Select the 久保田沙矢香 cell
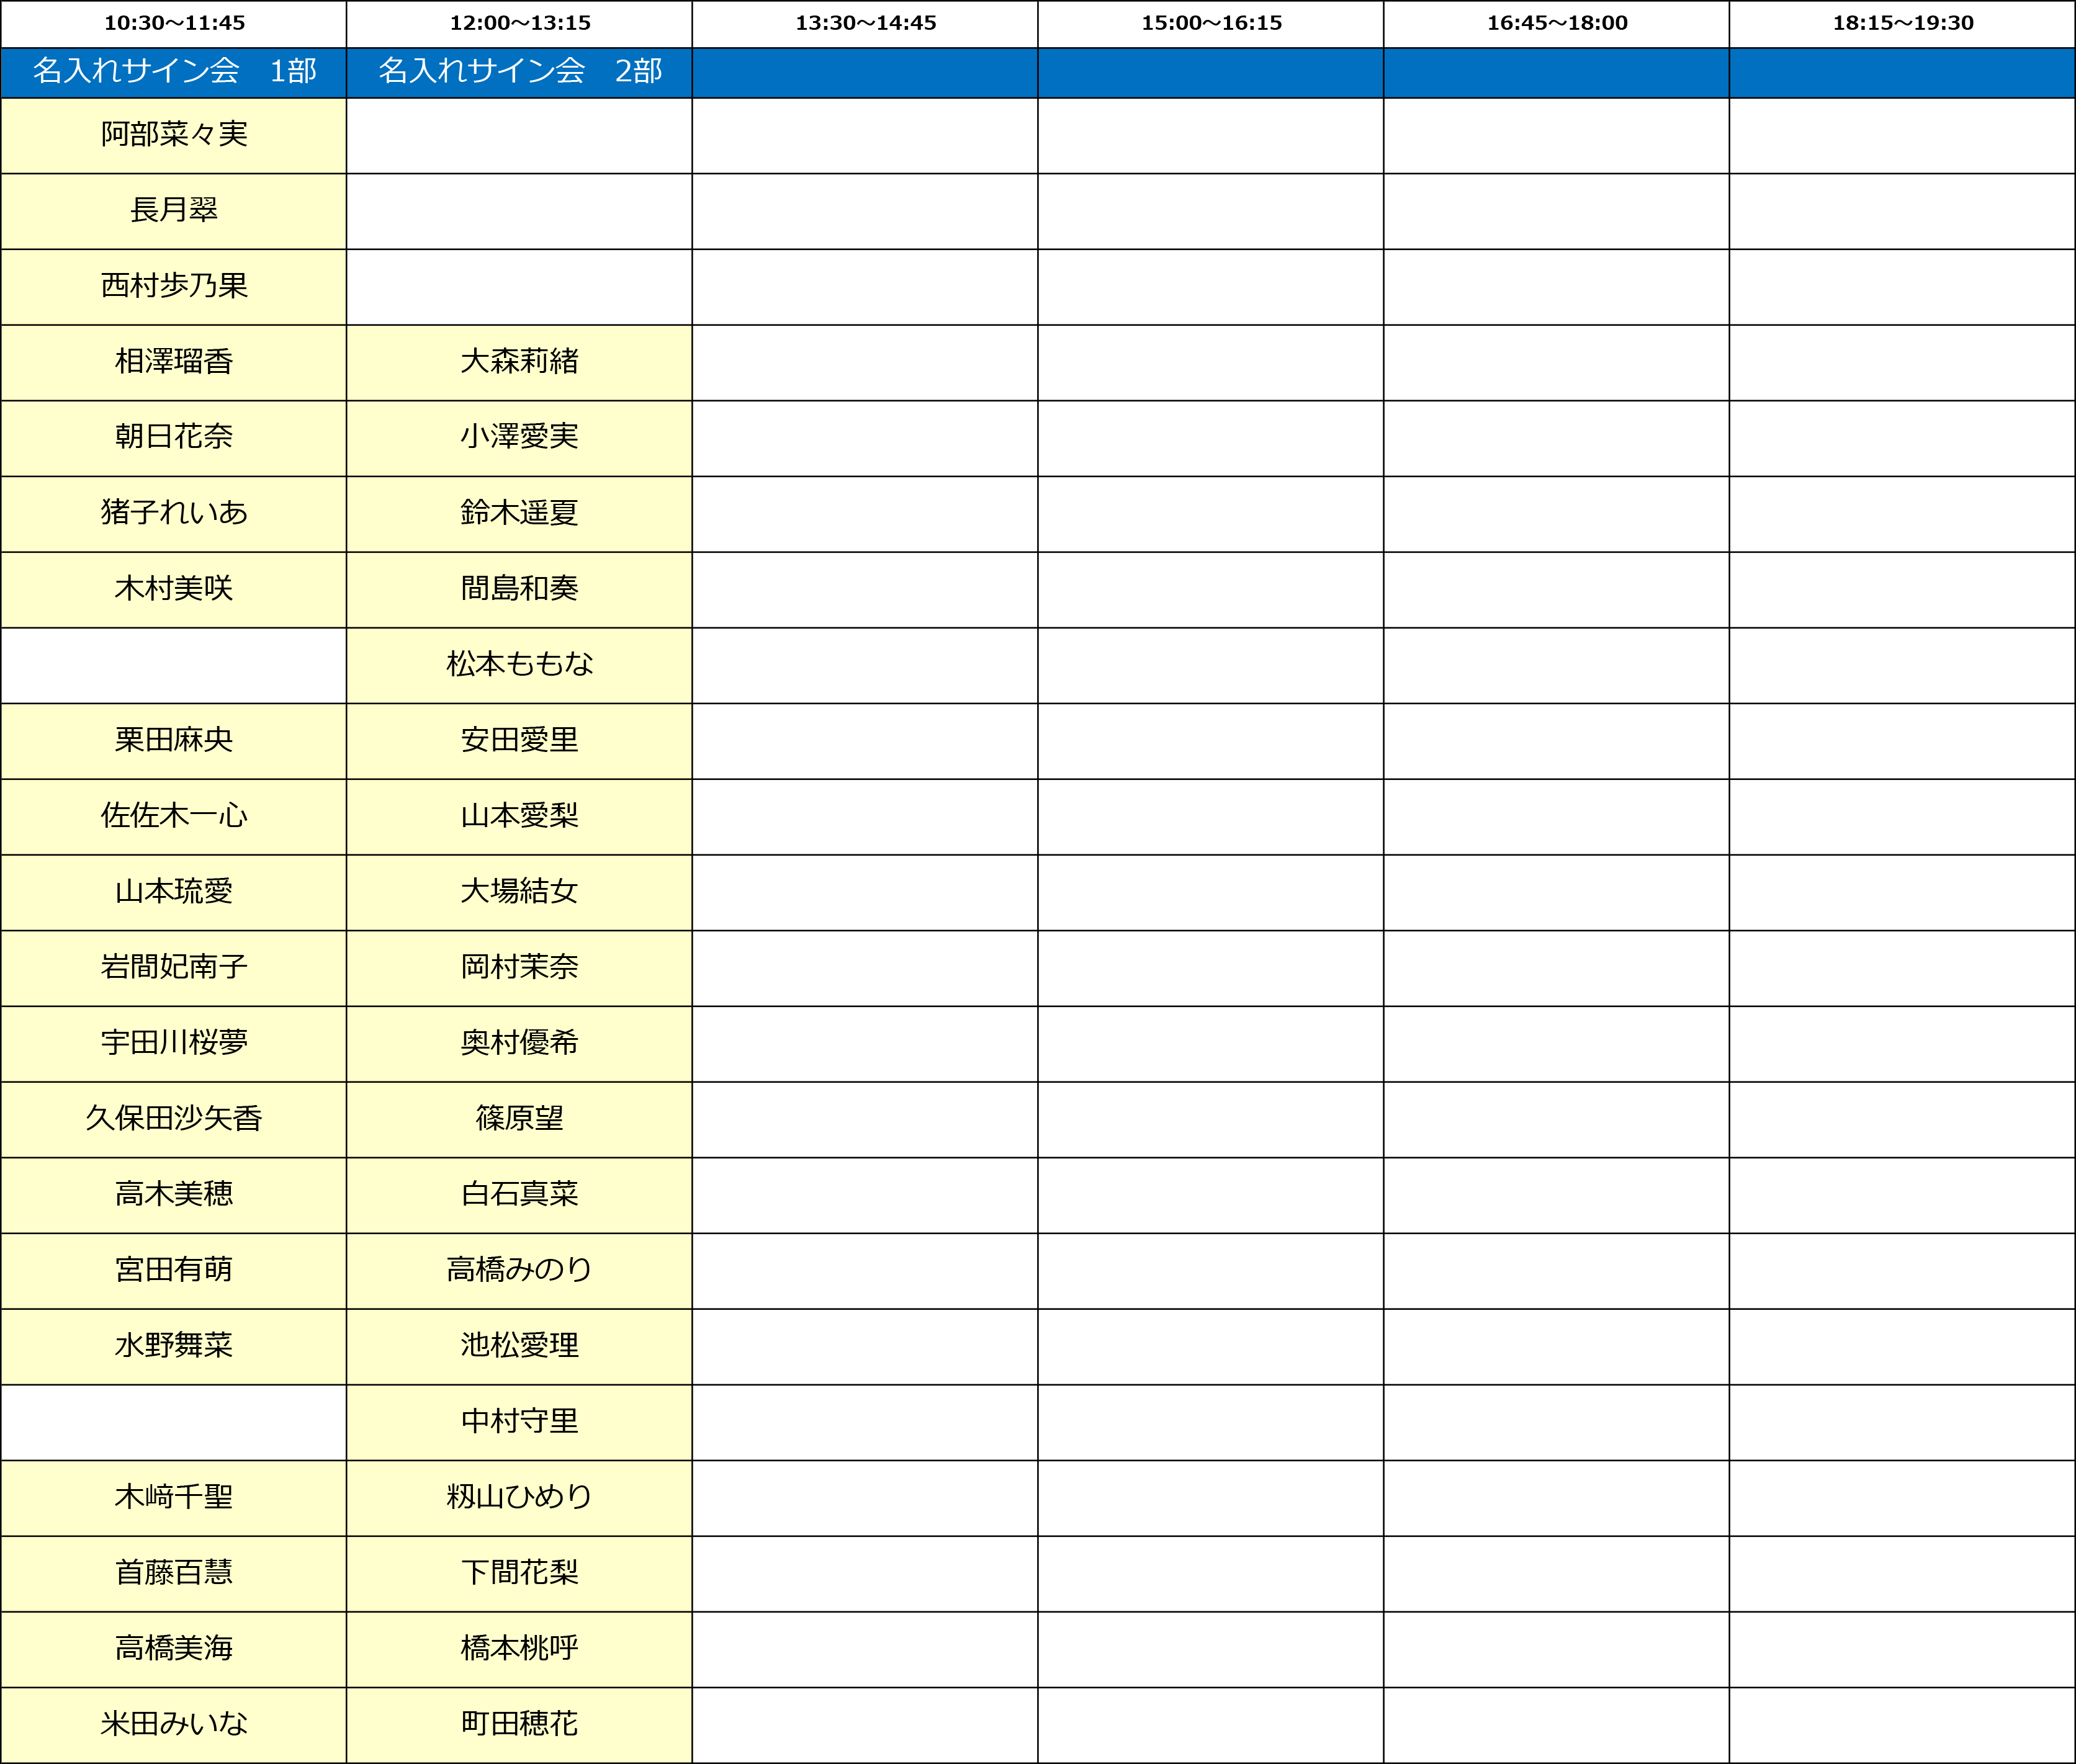 [172, 1119]
